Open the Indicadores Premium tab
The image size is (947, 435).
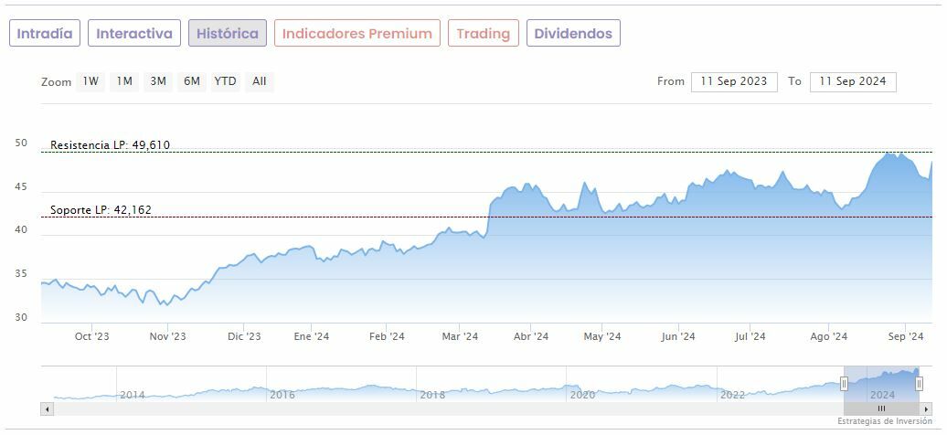356,34
